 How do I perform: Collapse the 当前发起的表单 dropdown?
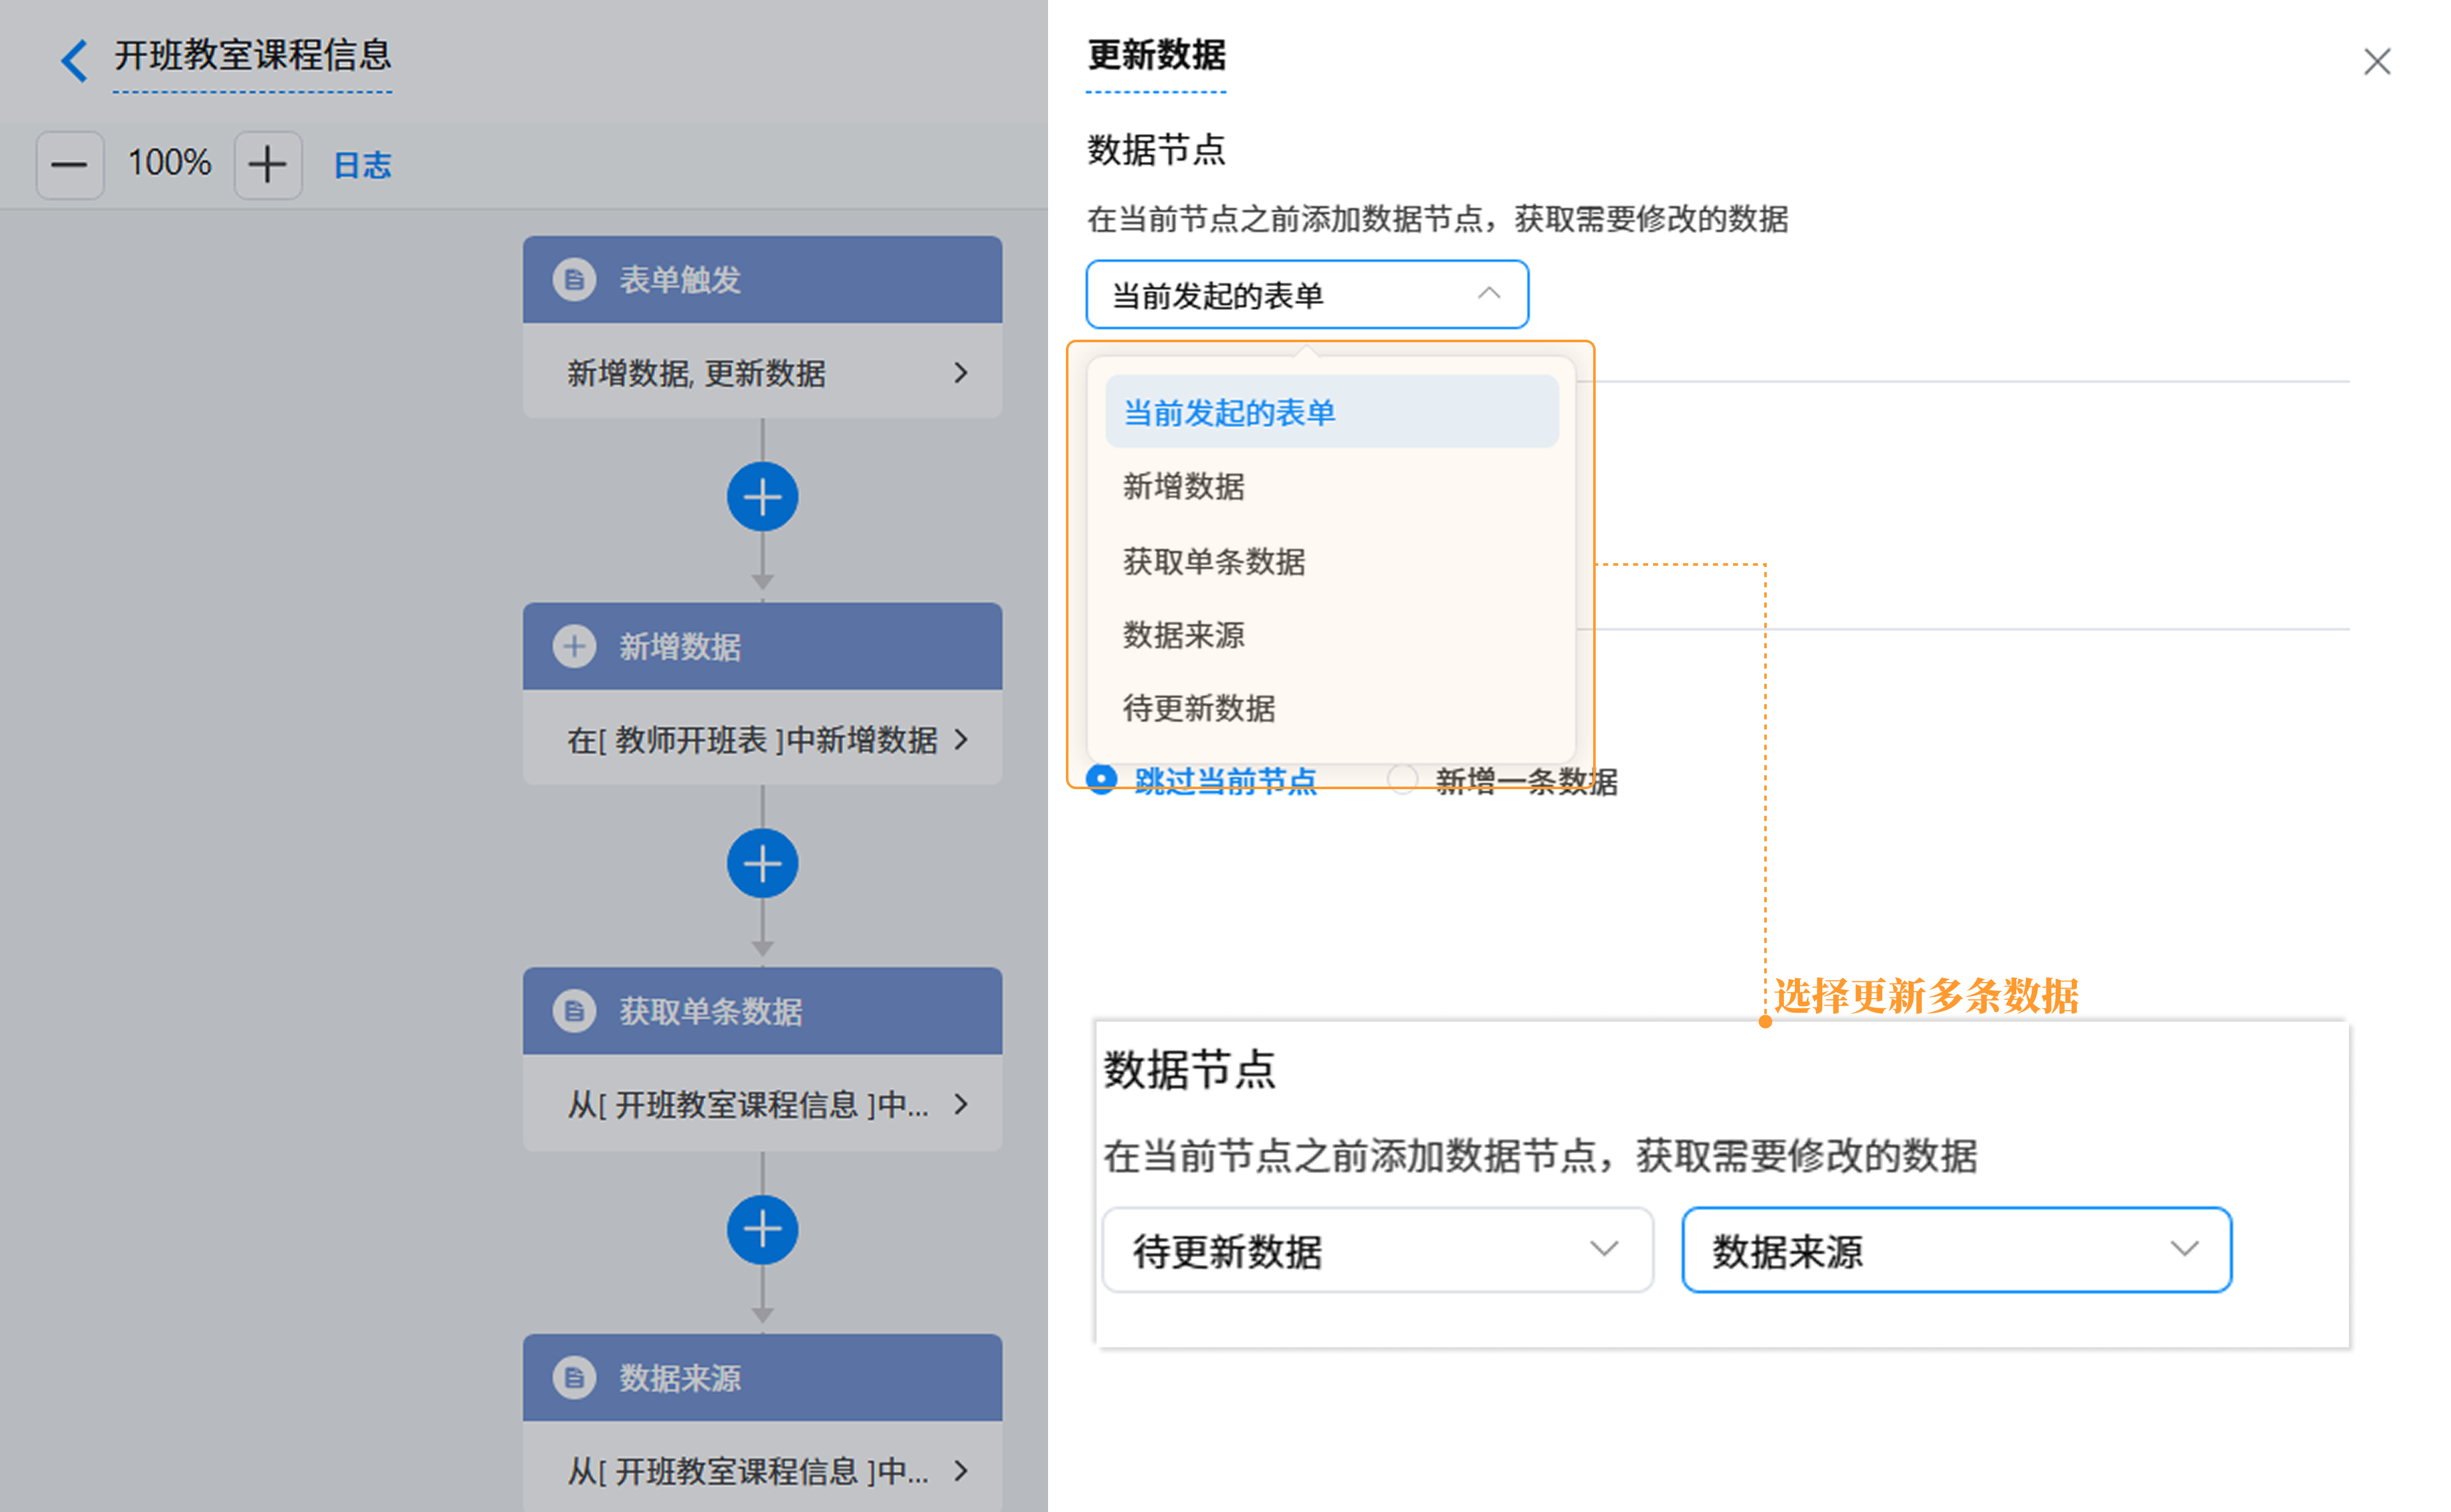[1307, 295]
